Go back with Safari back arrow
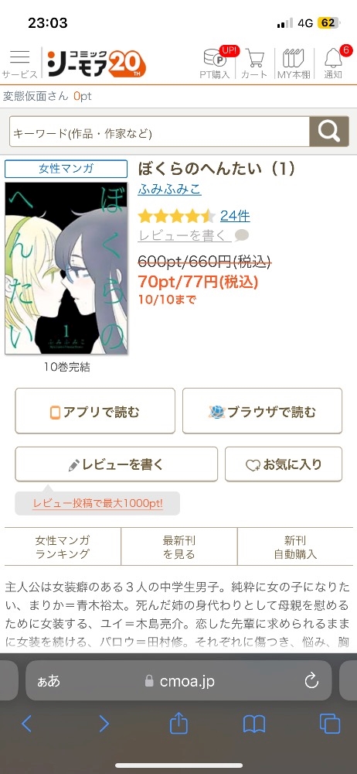This screenshot has height=774, width=357. click(x=26, y=724)
